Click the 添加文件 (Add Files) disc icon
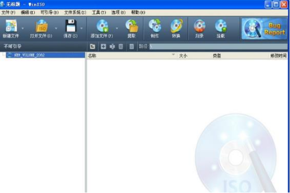The width and height of the screenshot is (290, 193). 102,26
